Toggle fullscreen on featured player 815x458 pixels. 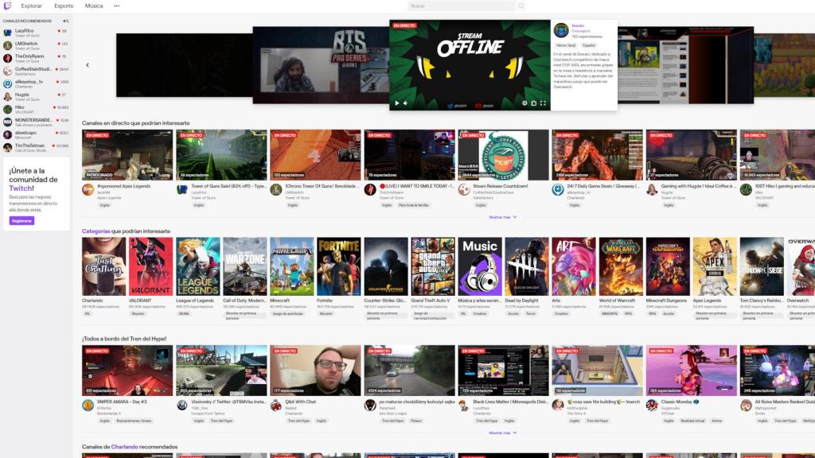pos(543,103)
